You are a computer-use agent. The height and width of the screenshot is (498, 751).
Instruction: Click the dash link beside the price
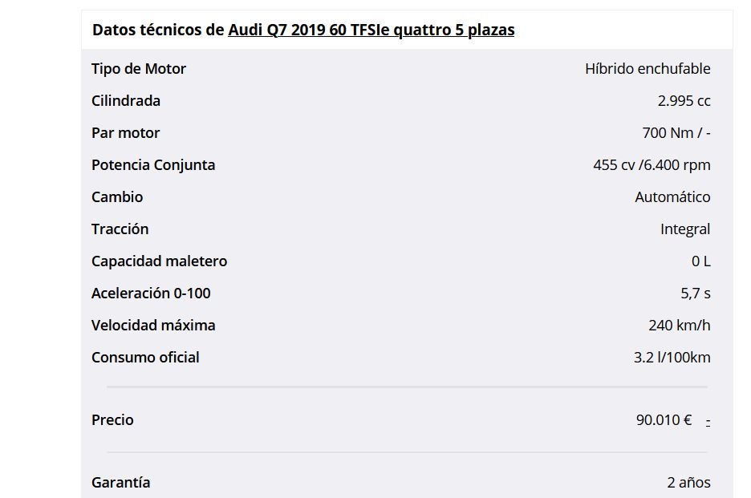point(708,421)
